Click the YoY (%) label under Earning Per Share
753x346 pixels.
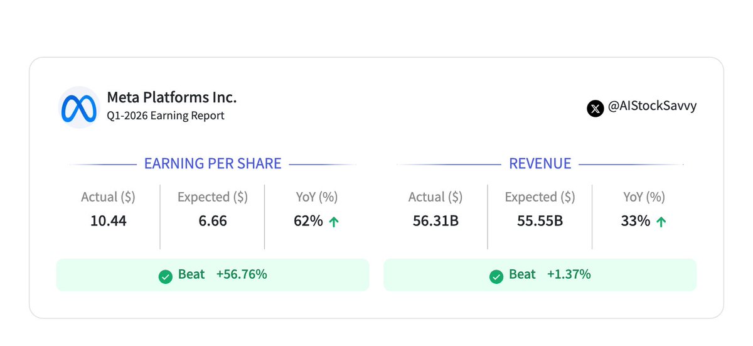pos(317,197)
